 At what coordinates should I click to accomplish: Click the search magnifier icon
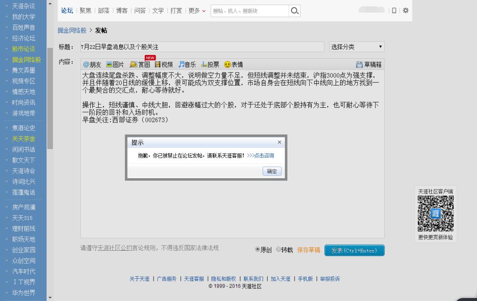[x=295, y=10]
